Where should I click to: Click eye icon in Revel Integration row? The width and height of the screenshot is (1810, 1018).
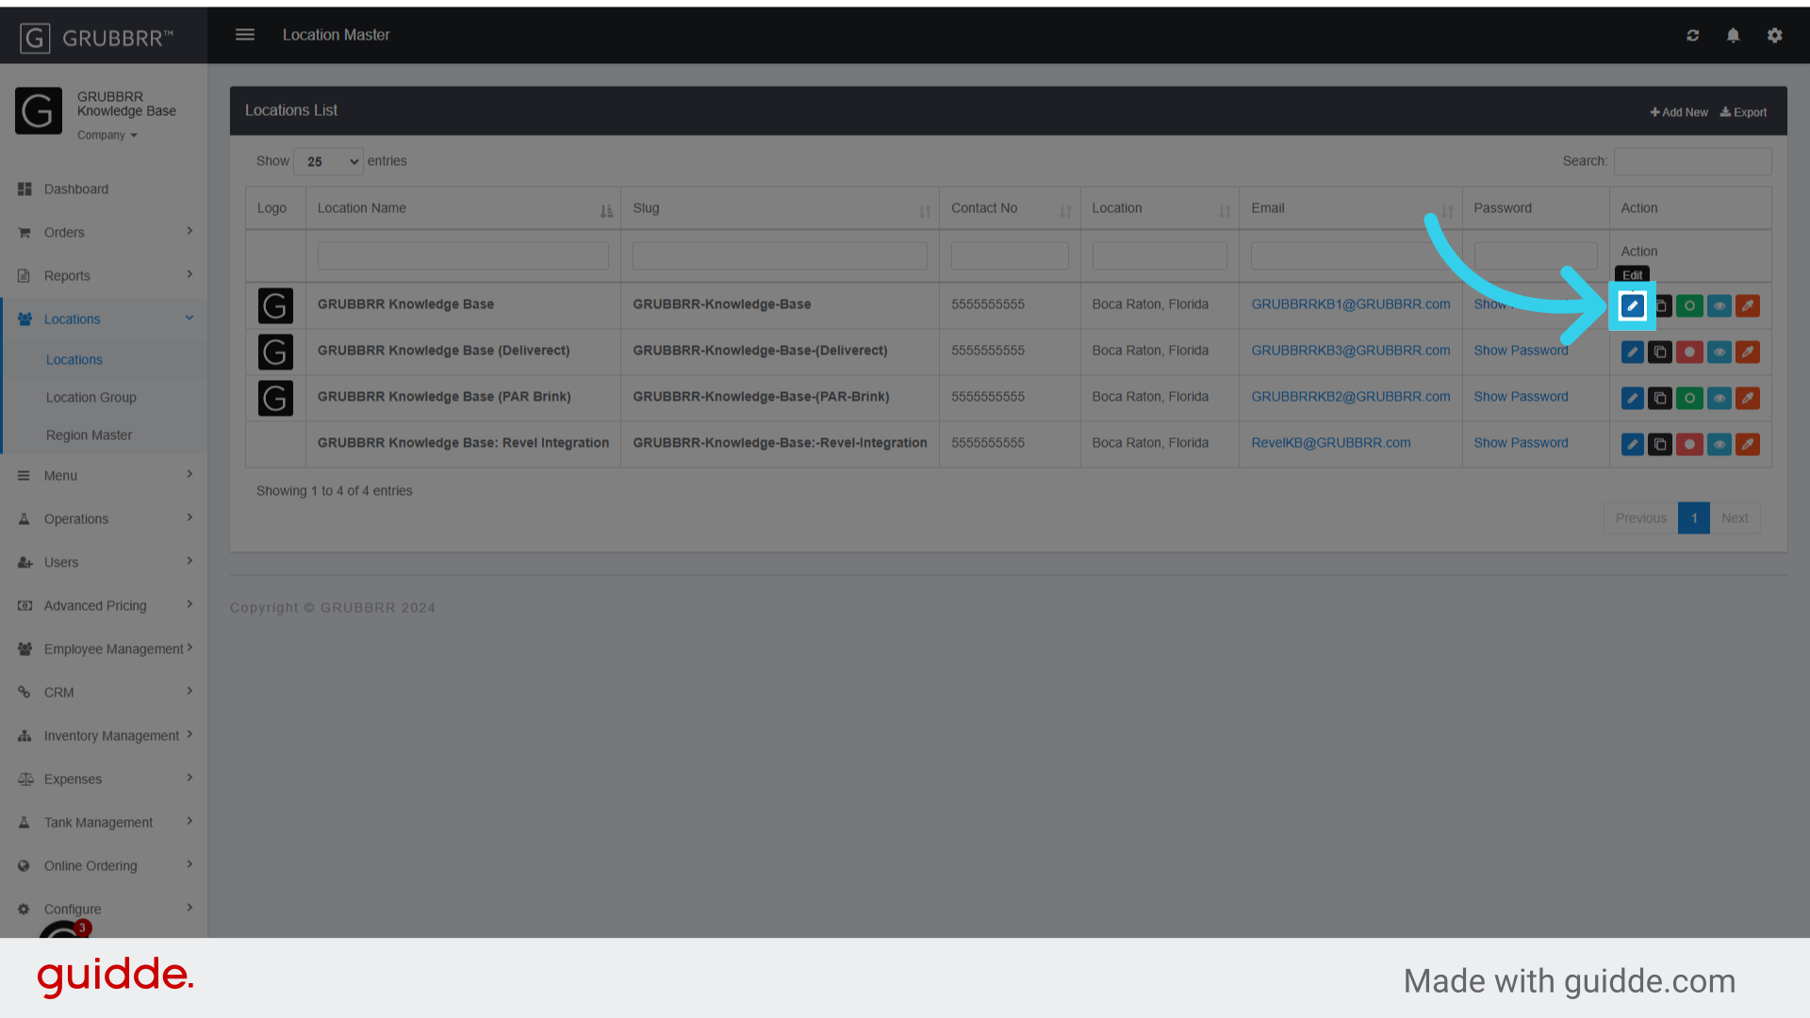point(1719,444)
